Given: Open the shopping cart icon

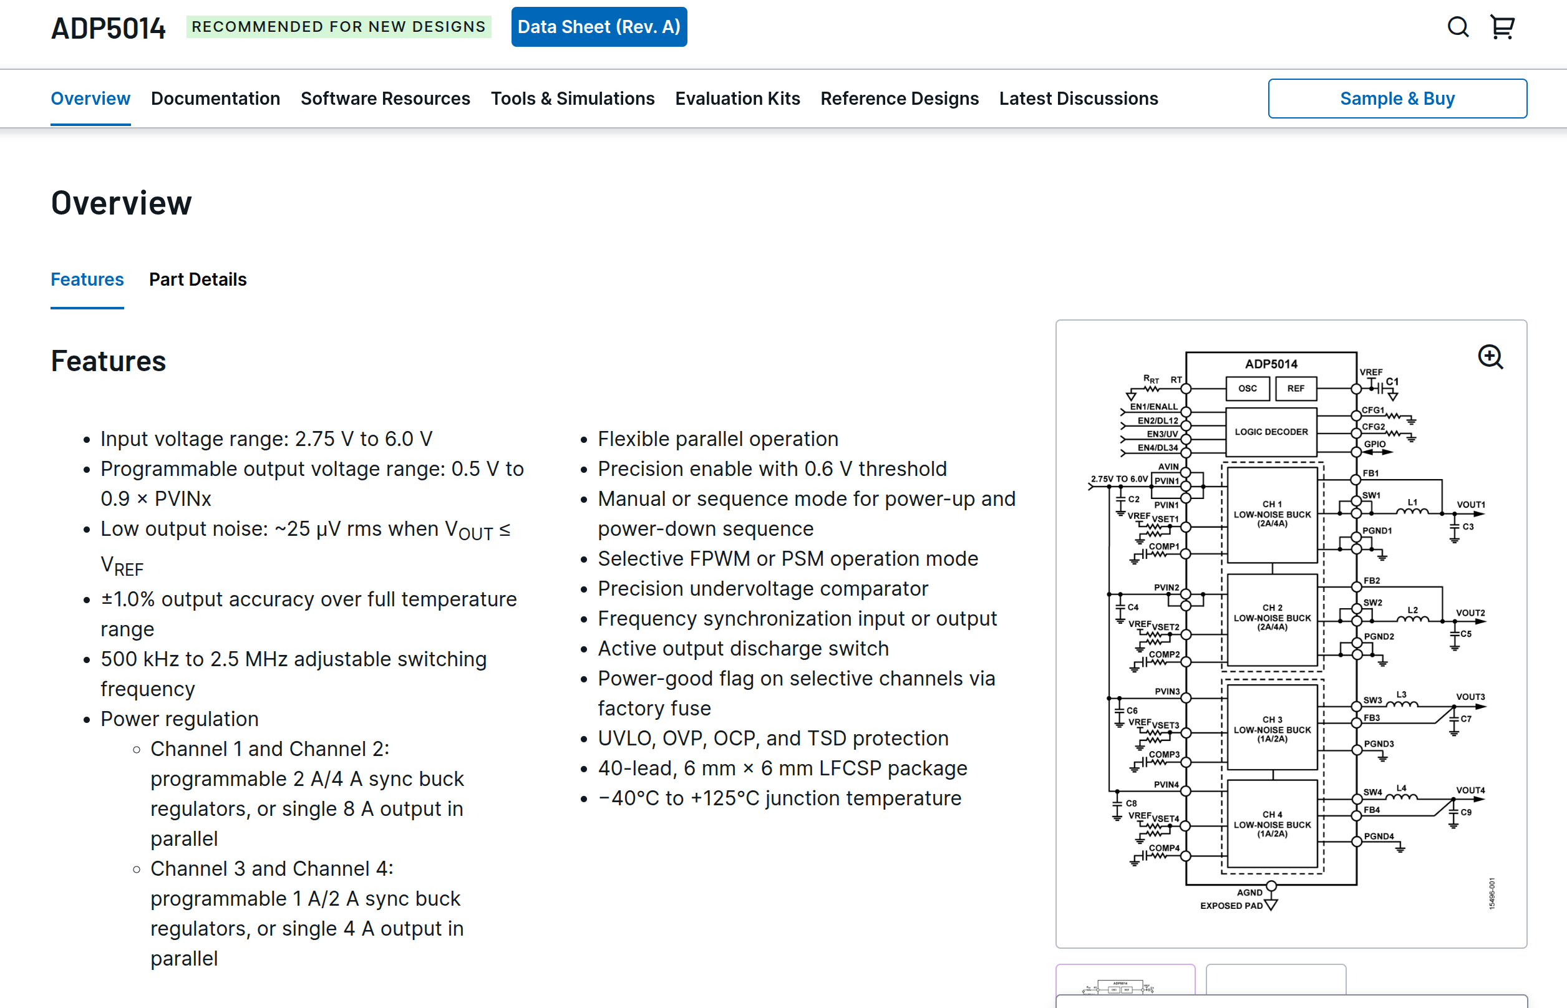Looking at the screenshot, I should [x=1502, y=27].
